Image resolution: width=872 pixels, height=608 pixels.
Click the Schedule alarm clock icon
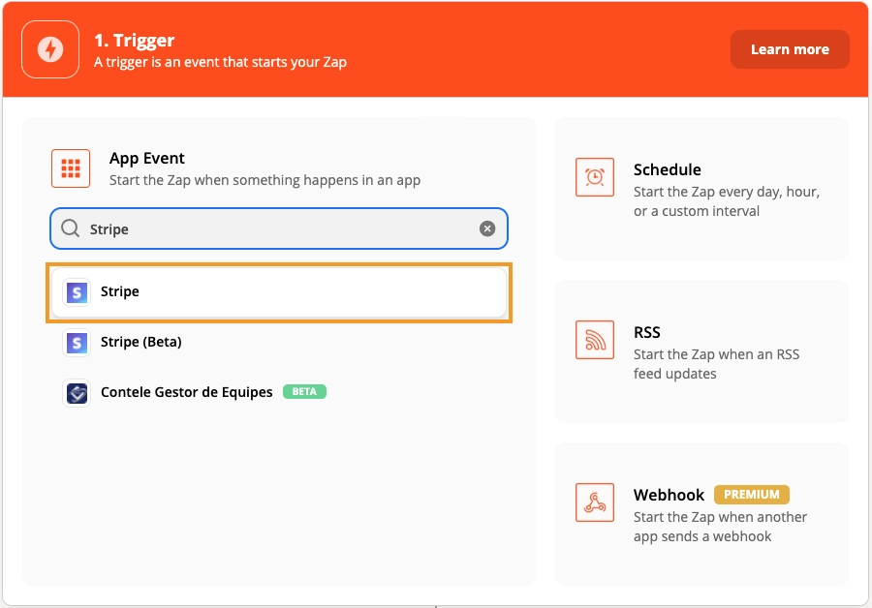pos(595,177)
